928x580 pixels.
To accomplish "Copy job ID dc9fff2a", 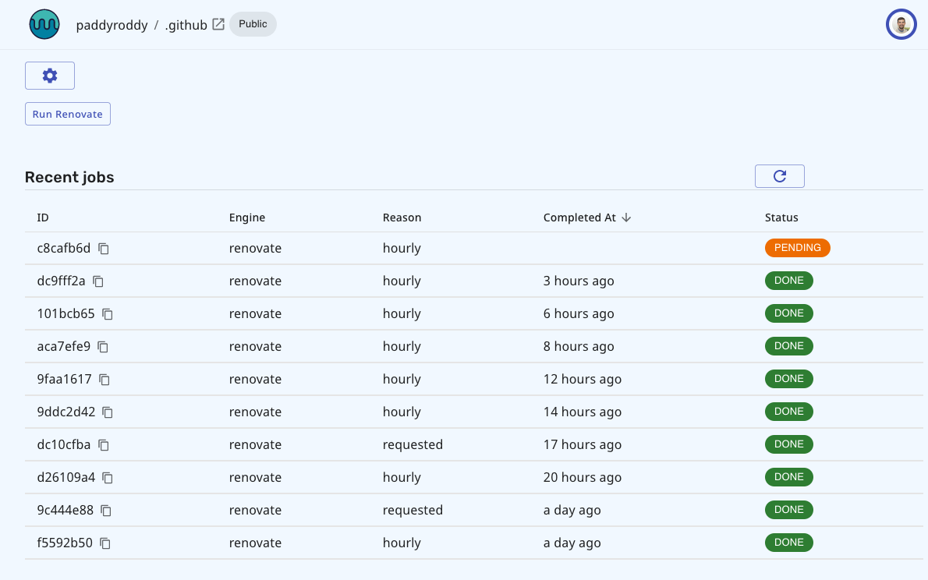I will [x=98, y=281].
